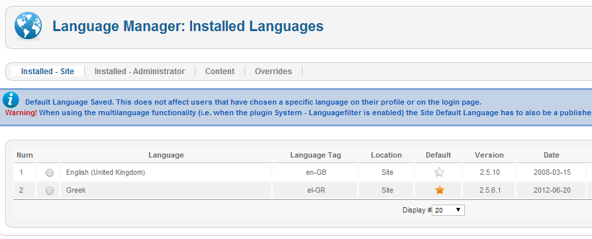Open the Installed - Administrator tab
The width and height of the screenshot is (592, 239).
140,72
